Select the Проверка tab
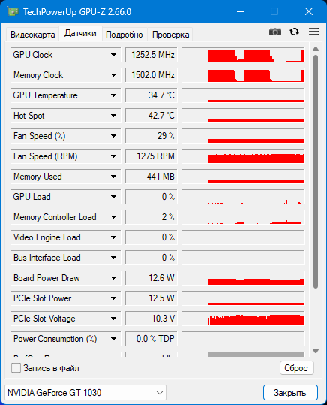This screenshot has height=405, width=327. pyautogui.click(x=170, y=35)
